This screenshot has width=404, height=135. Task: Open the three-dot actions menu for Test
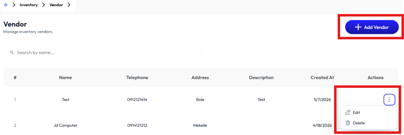[x=389, y=100]
